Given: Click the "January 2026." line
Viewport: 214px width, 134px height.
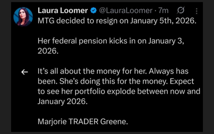Looking at the screenshot, I should click(62, 102).
